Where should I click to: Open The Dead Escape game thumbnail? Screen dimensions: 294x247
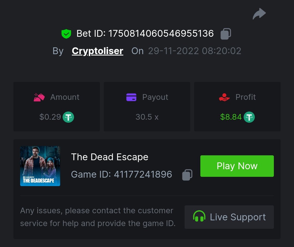pyautogui.click(x=40, y=166)
